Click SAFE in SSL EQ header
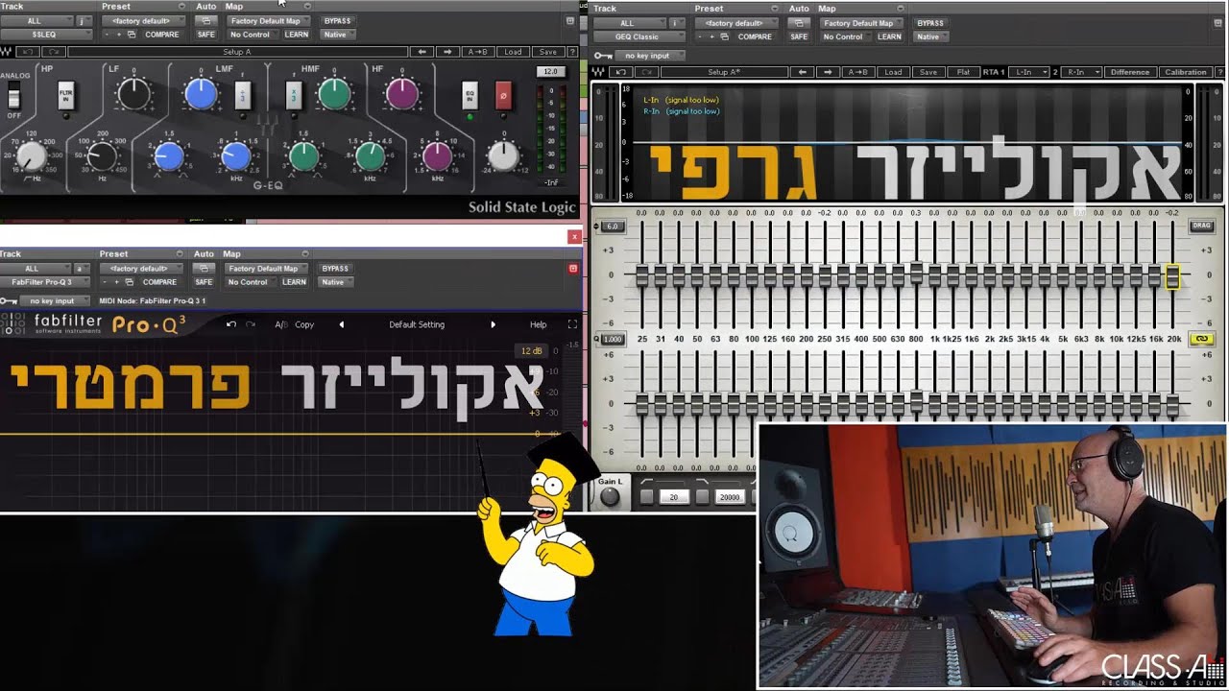The height and width of the screenshot is (691, 1229). [x=205, y=35]
